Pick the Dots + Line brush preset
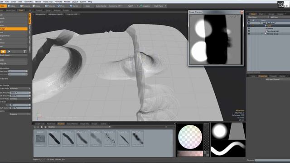 tap(96, 139)
